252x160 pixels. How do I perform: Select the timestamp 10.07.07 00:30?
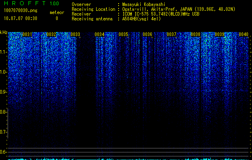point(20,18)
